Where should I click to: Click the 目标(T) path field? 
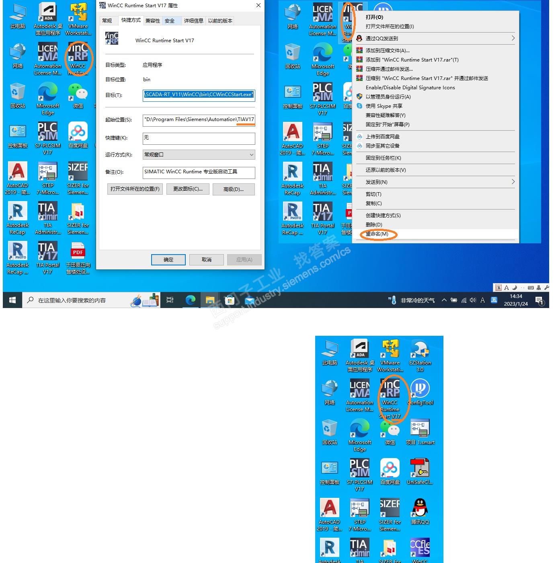click(x=199, y=95)
